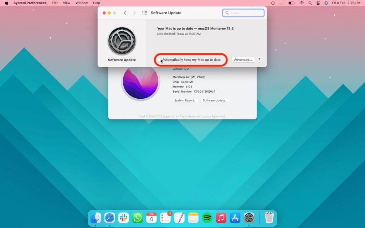
Task: Launch Slack from the Dock
Action: (123, 218)
